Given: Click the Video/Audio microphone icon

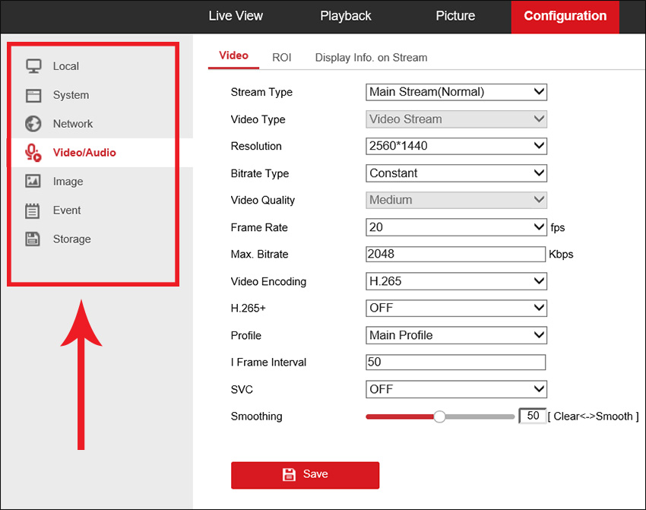Looking at the screenshot, I should click(x=33, y=153).
